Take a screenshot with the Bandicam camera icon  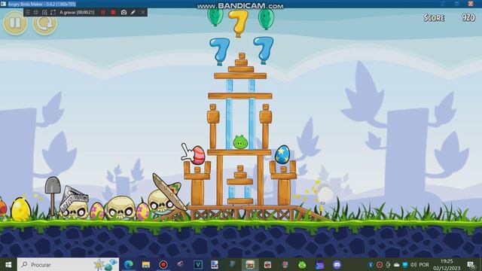[x=124, y=12]
